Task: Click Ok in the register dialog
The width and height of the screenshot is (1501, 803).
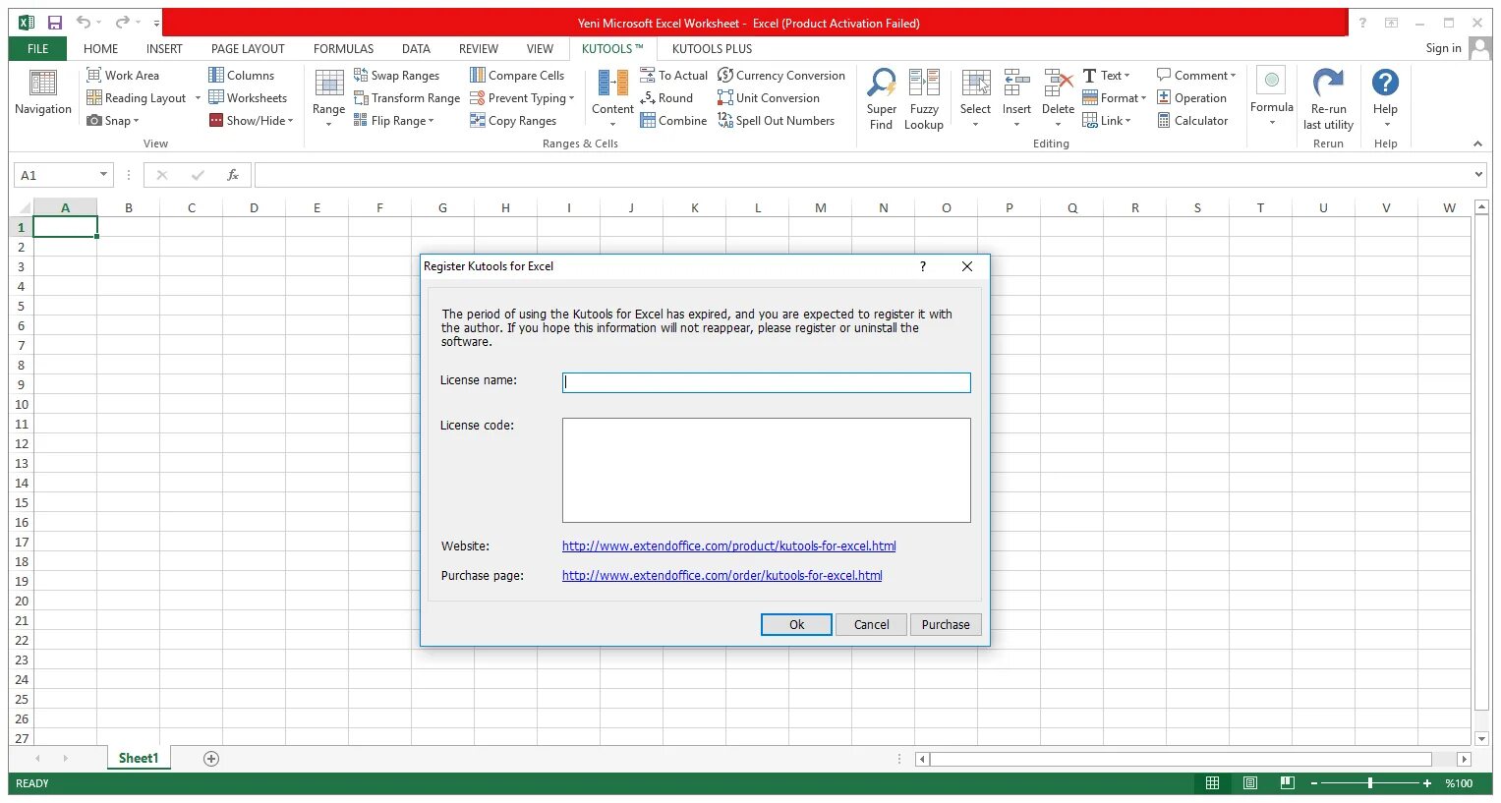Action: point(796,624)
